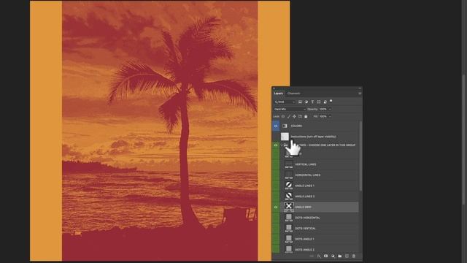467x263 pixels.
Task: Click the ANGLE LINES 1 thumbnail
Action: [x=289, y=186]
